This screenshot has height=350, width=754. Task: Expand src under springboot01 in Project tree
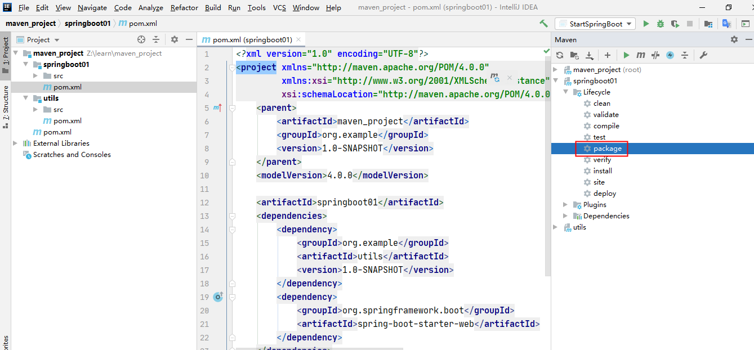click(x=35, y=75)
